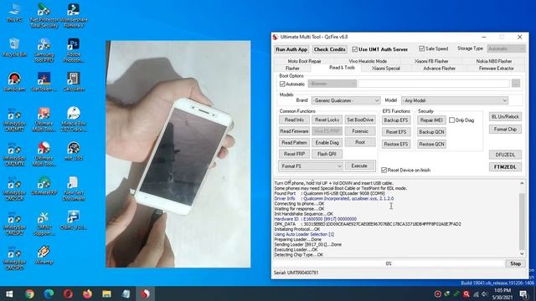The width and height of the screenshot is (536, 301).
Task: Launch Opera browser from taskbar
Action: point(68,293)
